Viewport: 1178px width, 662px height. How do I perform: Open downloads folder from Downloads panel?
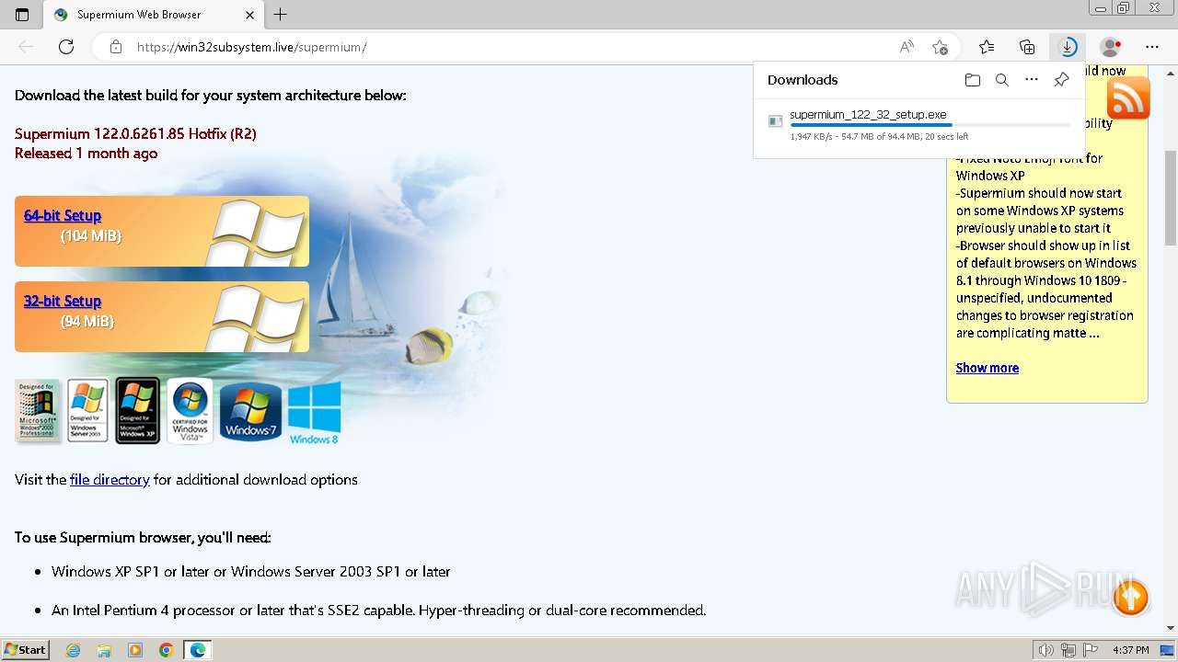(973, 80)
